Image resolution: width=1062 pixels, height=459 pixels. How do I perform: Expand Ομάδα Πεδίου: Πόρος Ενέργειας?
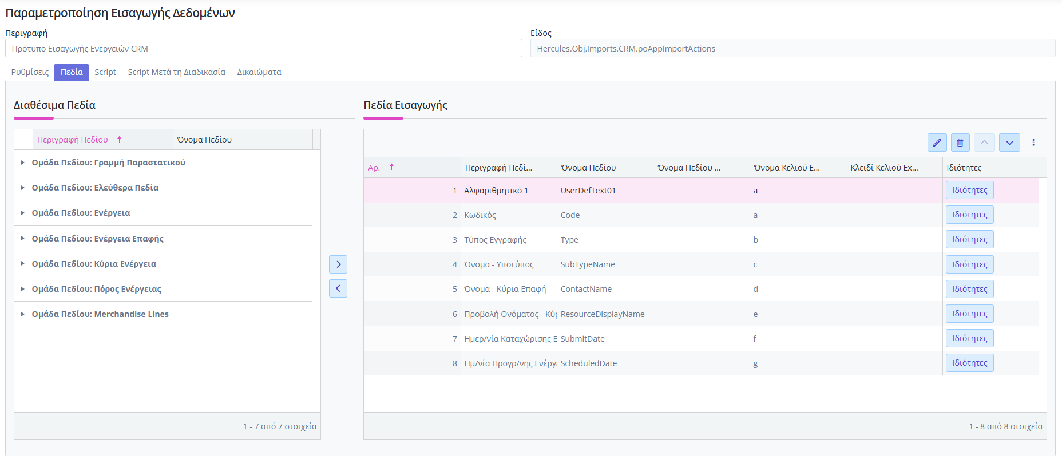click(22, 289)
